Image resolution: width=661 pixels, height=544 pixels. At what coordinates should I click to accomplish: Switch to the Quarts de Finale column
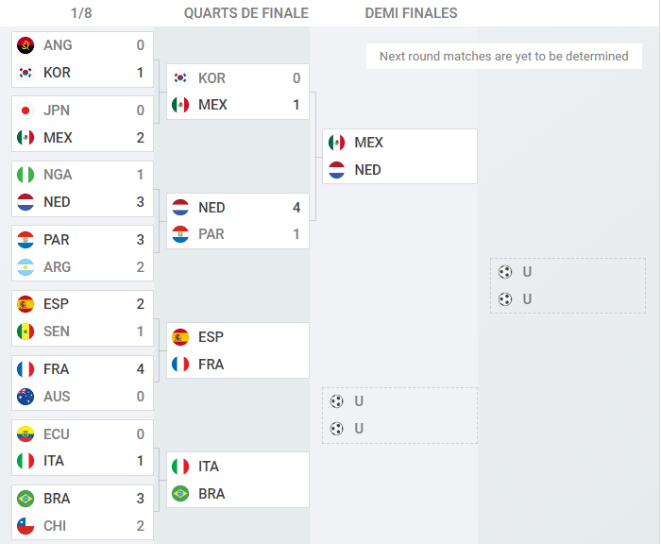click(x=246, y=13)
